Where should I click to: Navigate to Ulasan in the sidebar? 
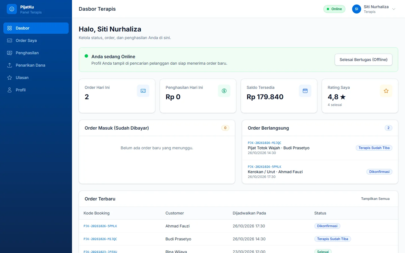coord(36,78)
